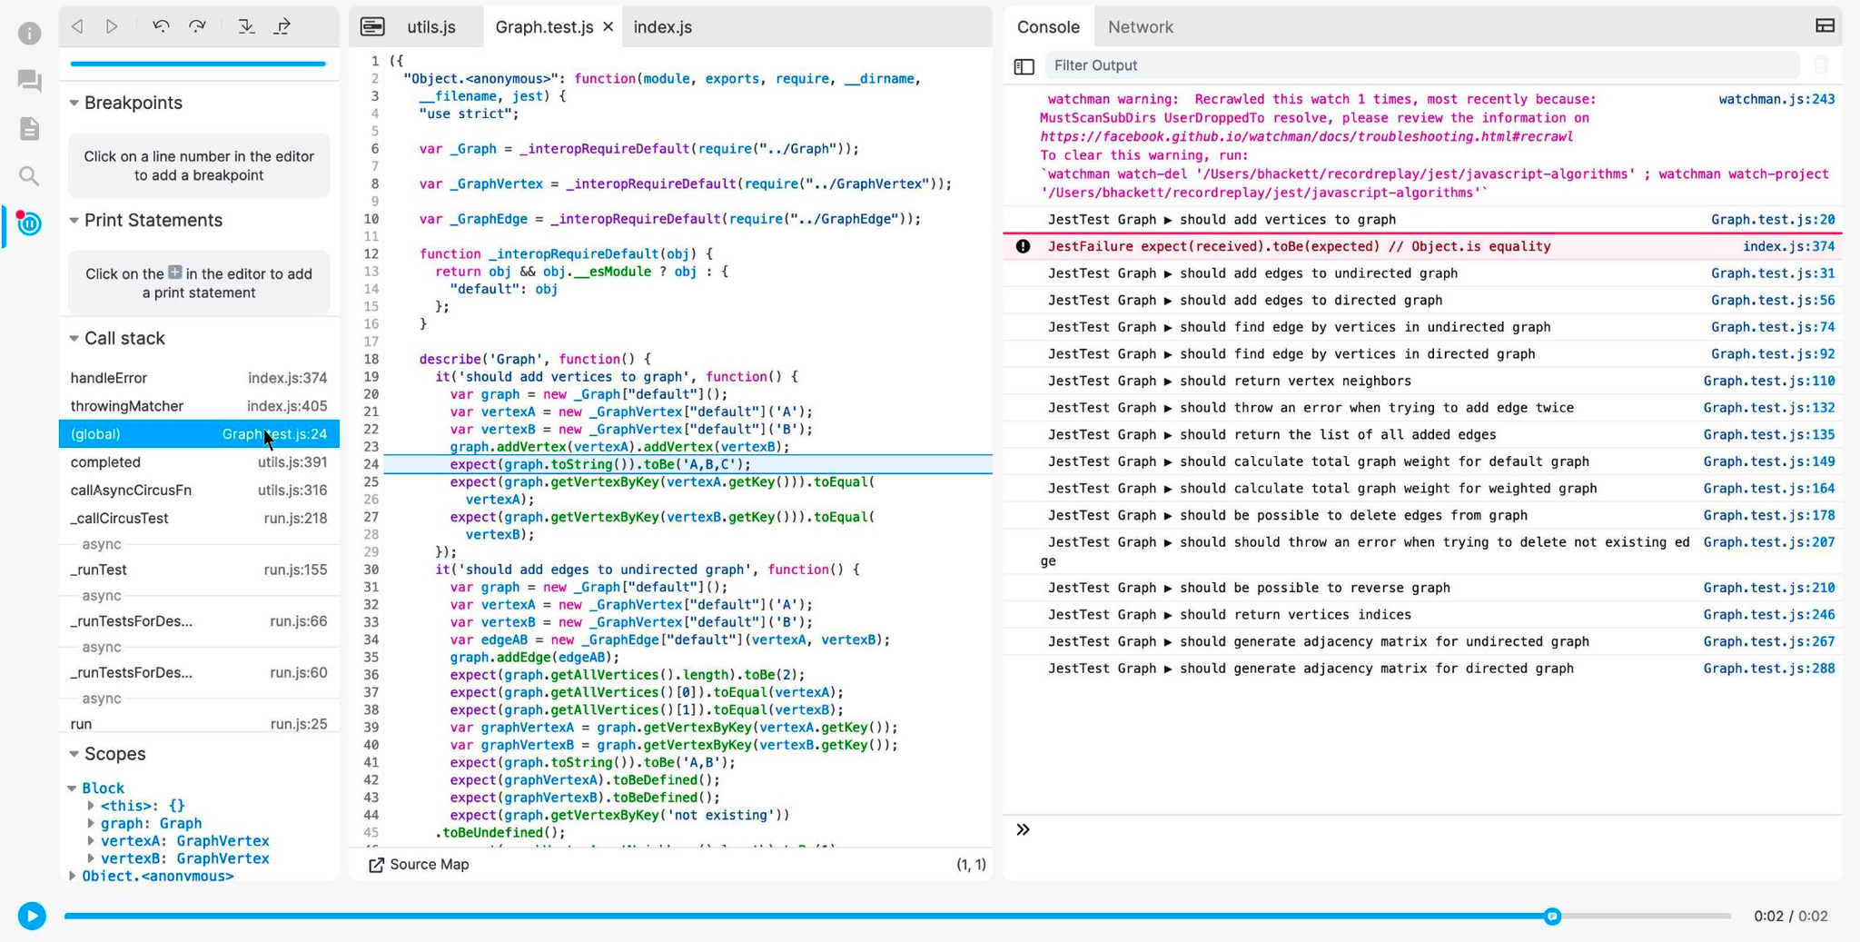The height and width of the screenshot is (942, 1860).
Task: Click the timeline scrubber handle
Action: (1552, 917)
